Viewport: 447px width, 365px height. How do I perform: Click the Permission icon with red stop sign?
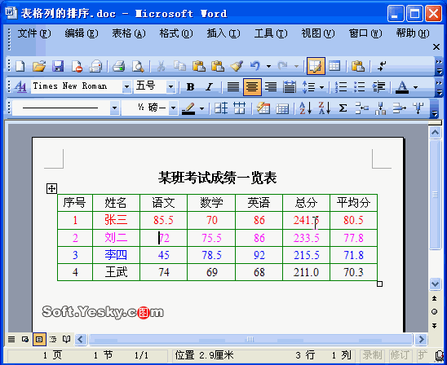tap(77, 66)
